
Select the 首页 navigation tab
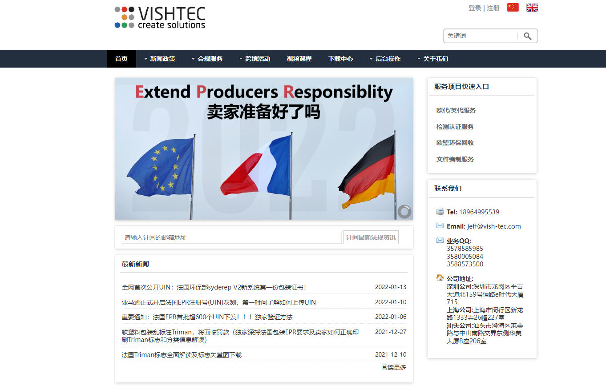[121, 59]
